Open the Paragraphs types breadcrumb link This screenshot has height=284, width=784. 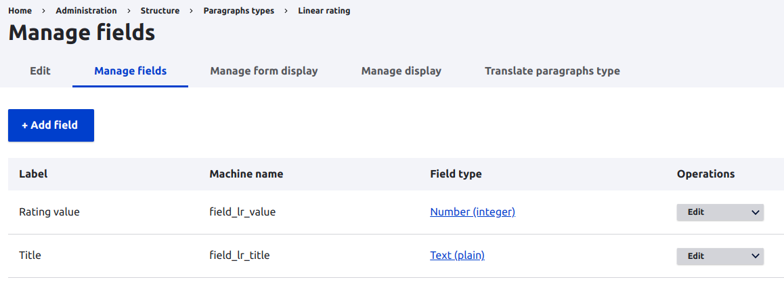pyautogui.click(x=238, y=11)
